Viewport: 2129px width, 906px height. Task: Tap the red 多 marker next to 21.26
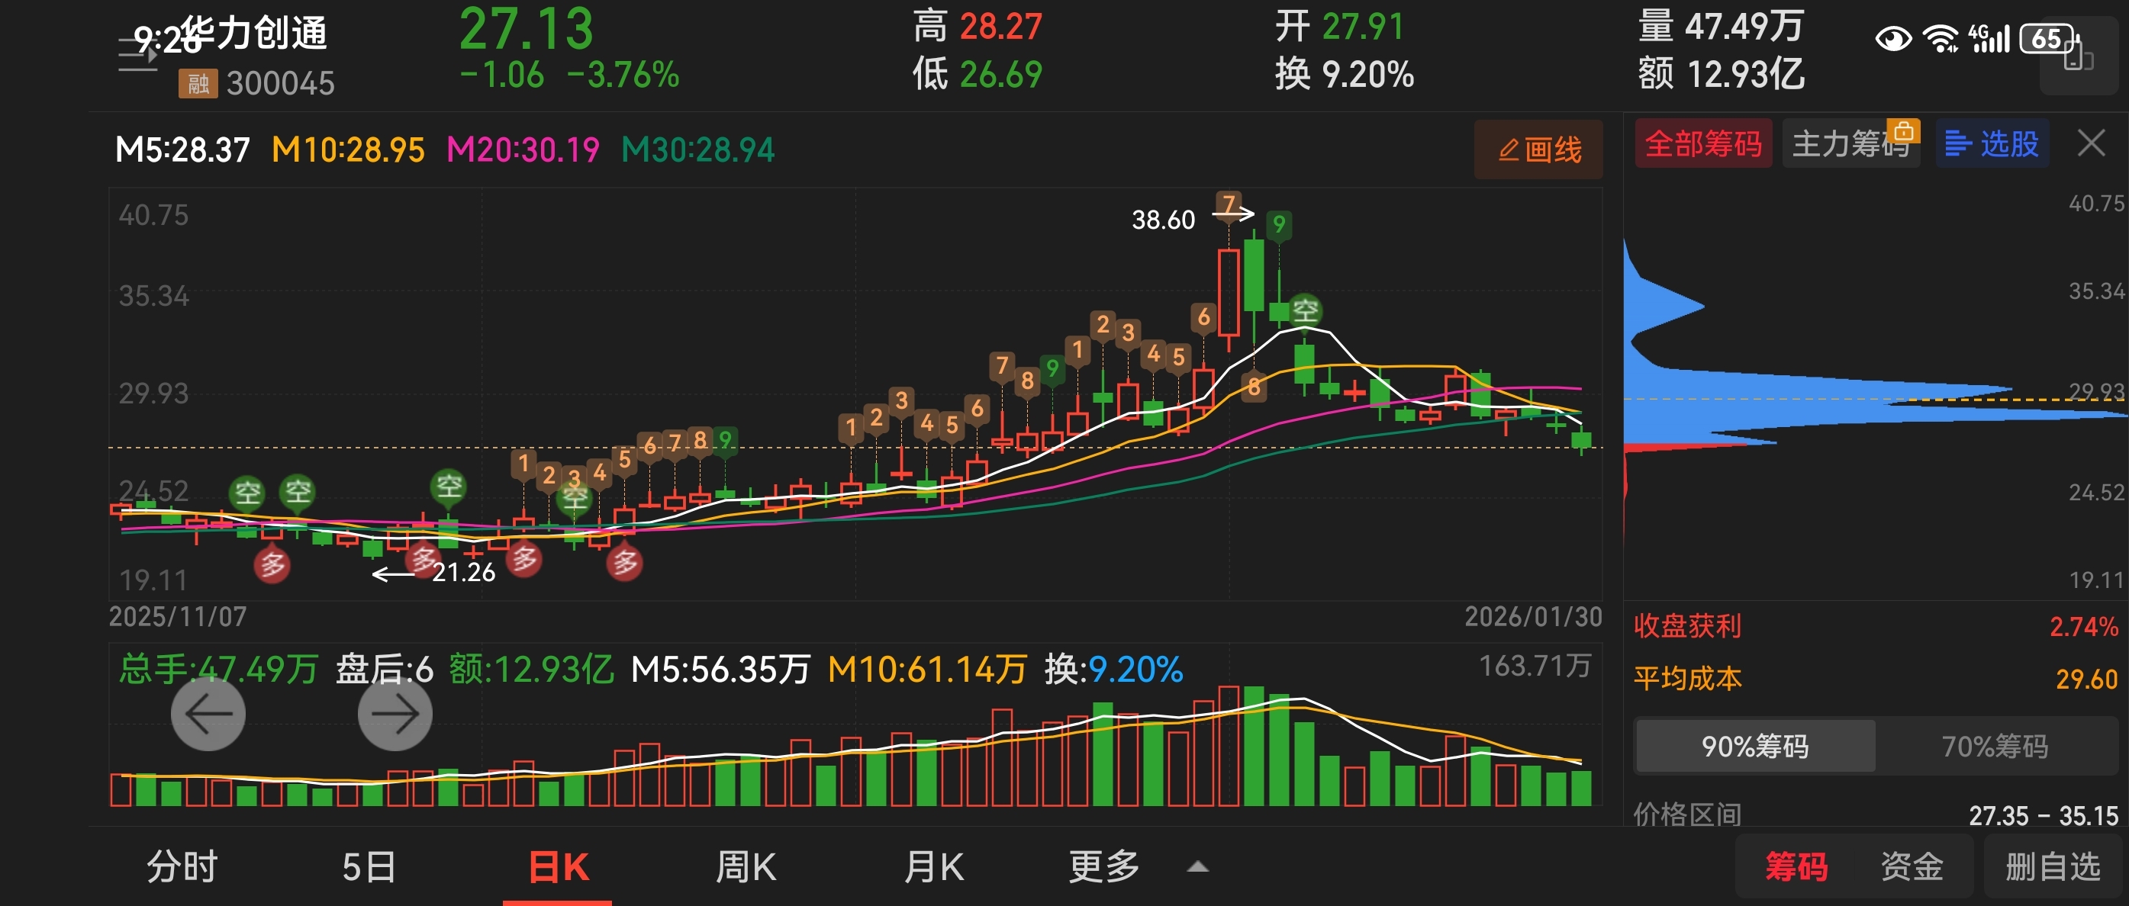click(x=424, y=560)
